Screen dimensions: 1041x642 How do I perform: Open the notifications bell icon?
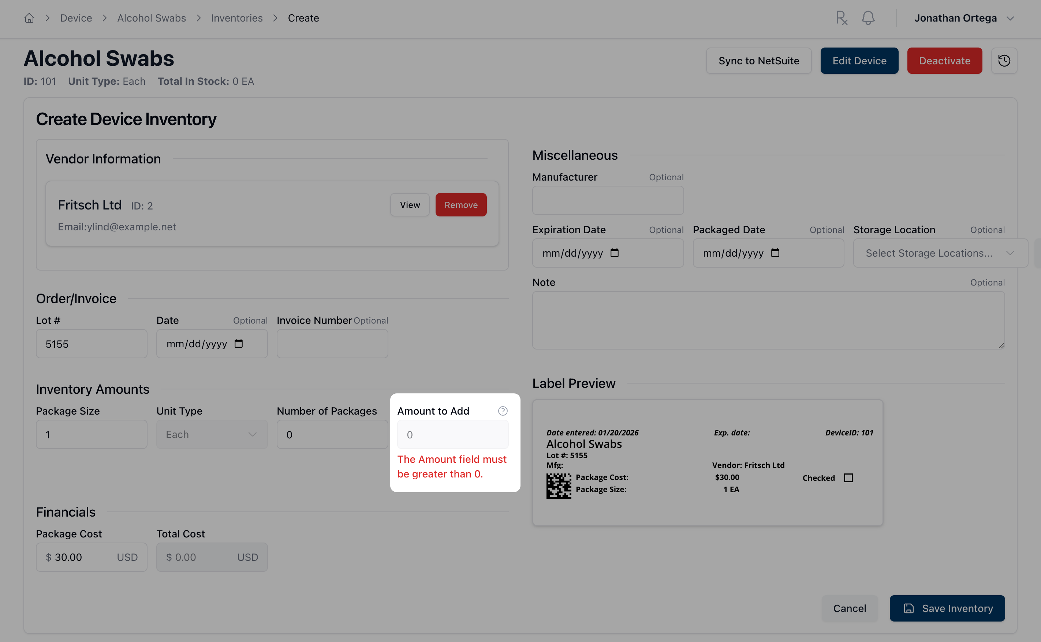pos(868,18)
